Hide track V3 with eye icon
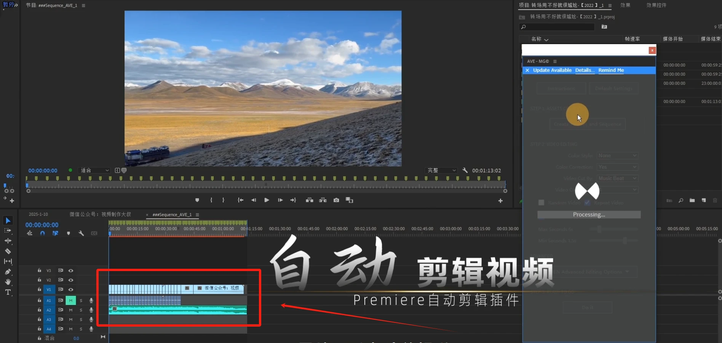 [71, 271]
